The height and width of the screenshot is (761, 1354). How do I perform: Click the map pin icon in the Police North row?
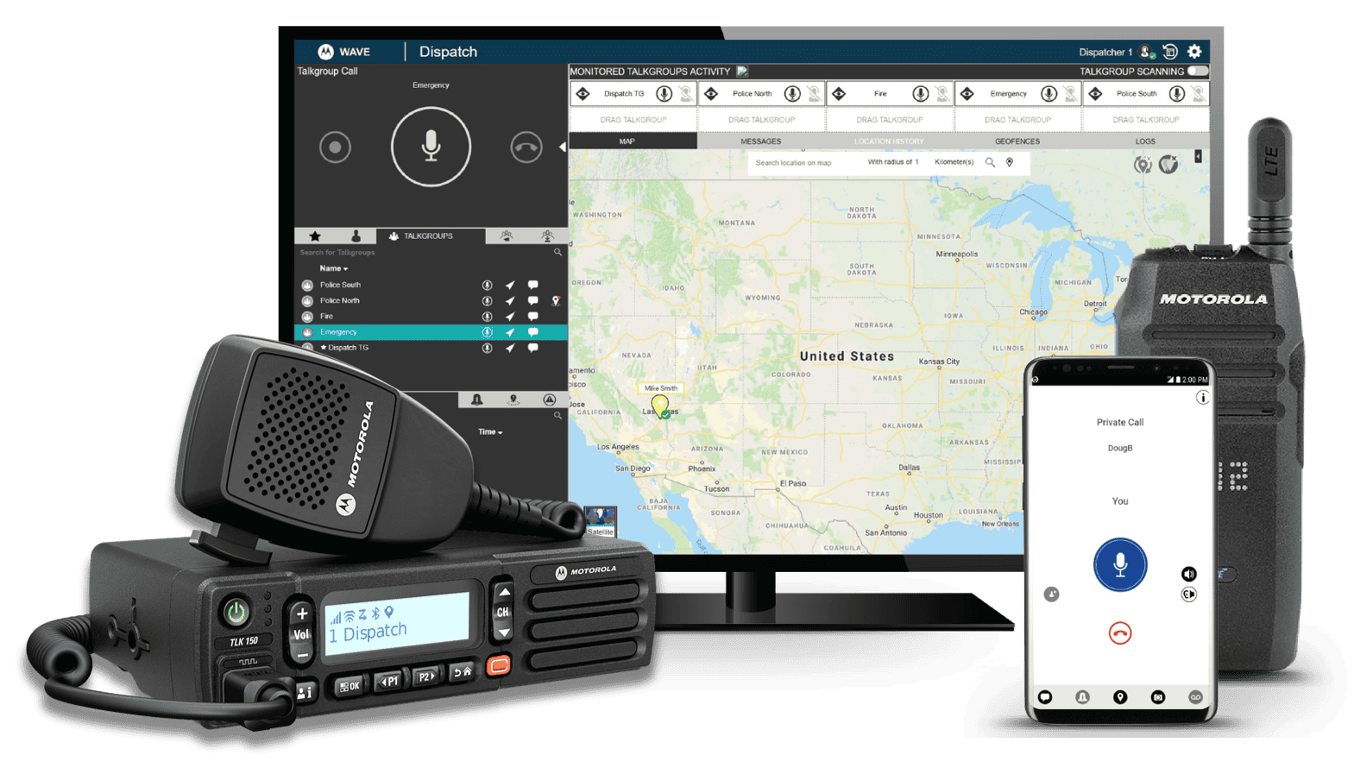coord(556,300)
